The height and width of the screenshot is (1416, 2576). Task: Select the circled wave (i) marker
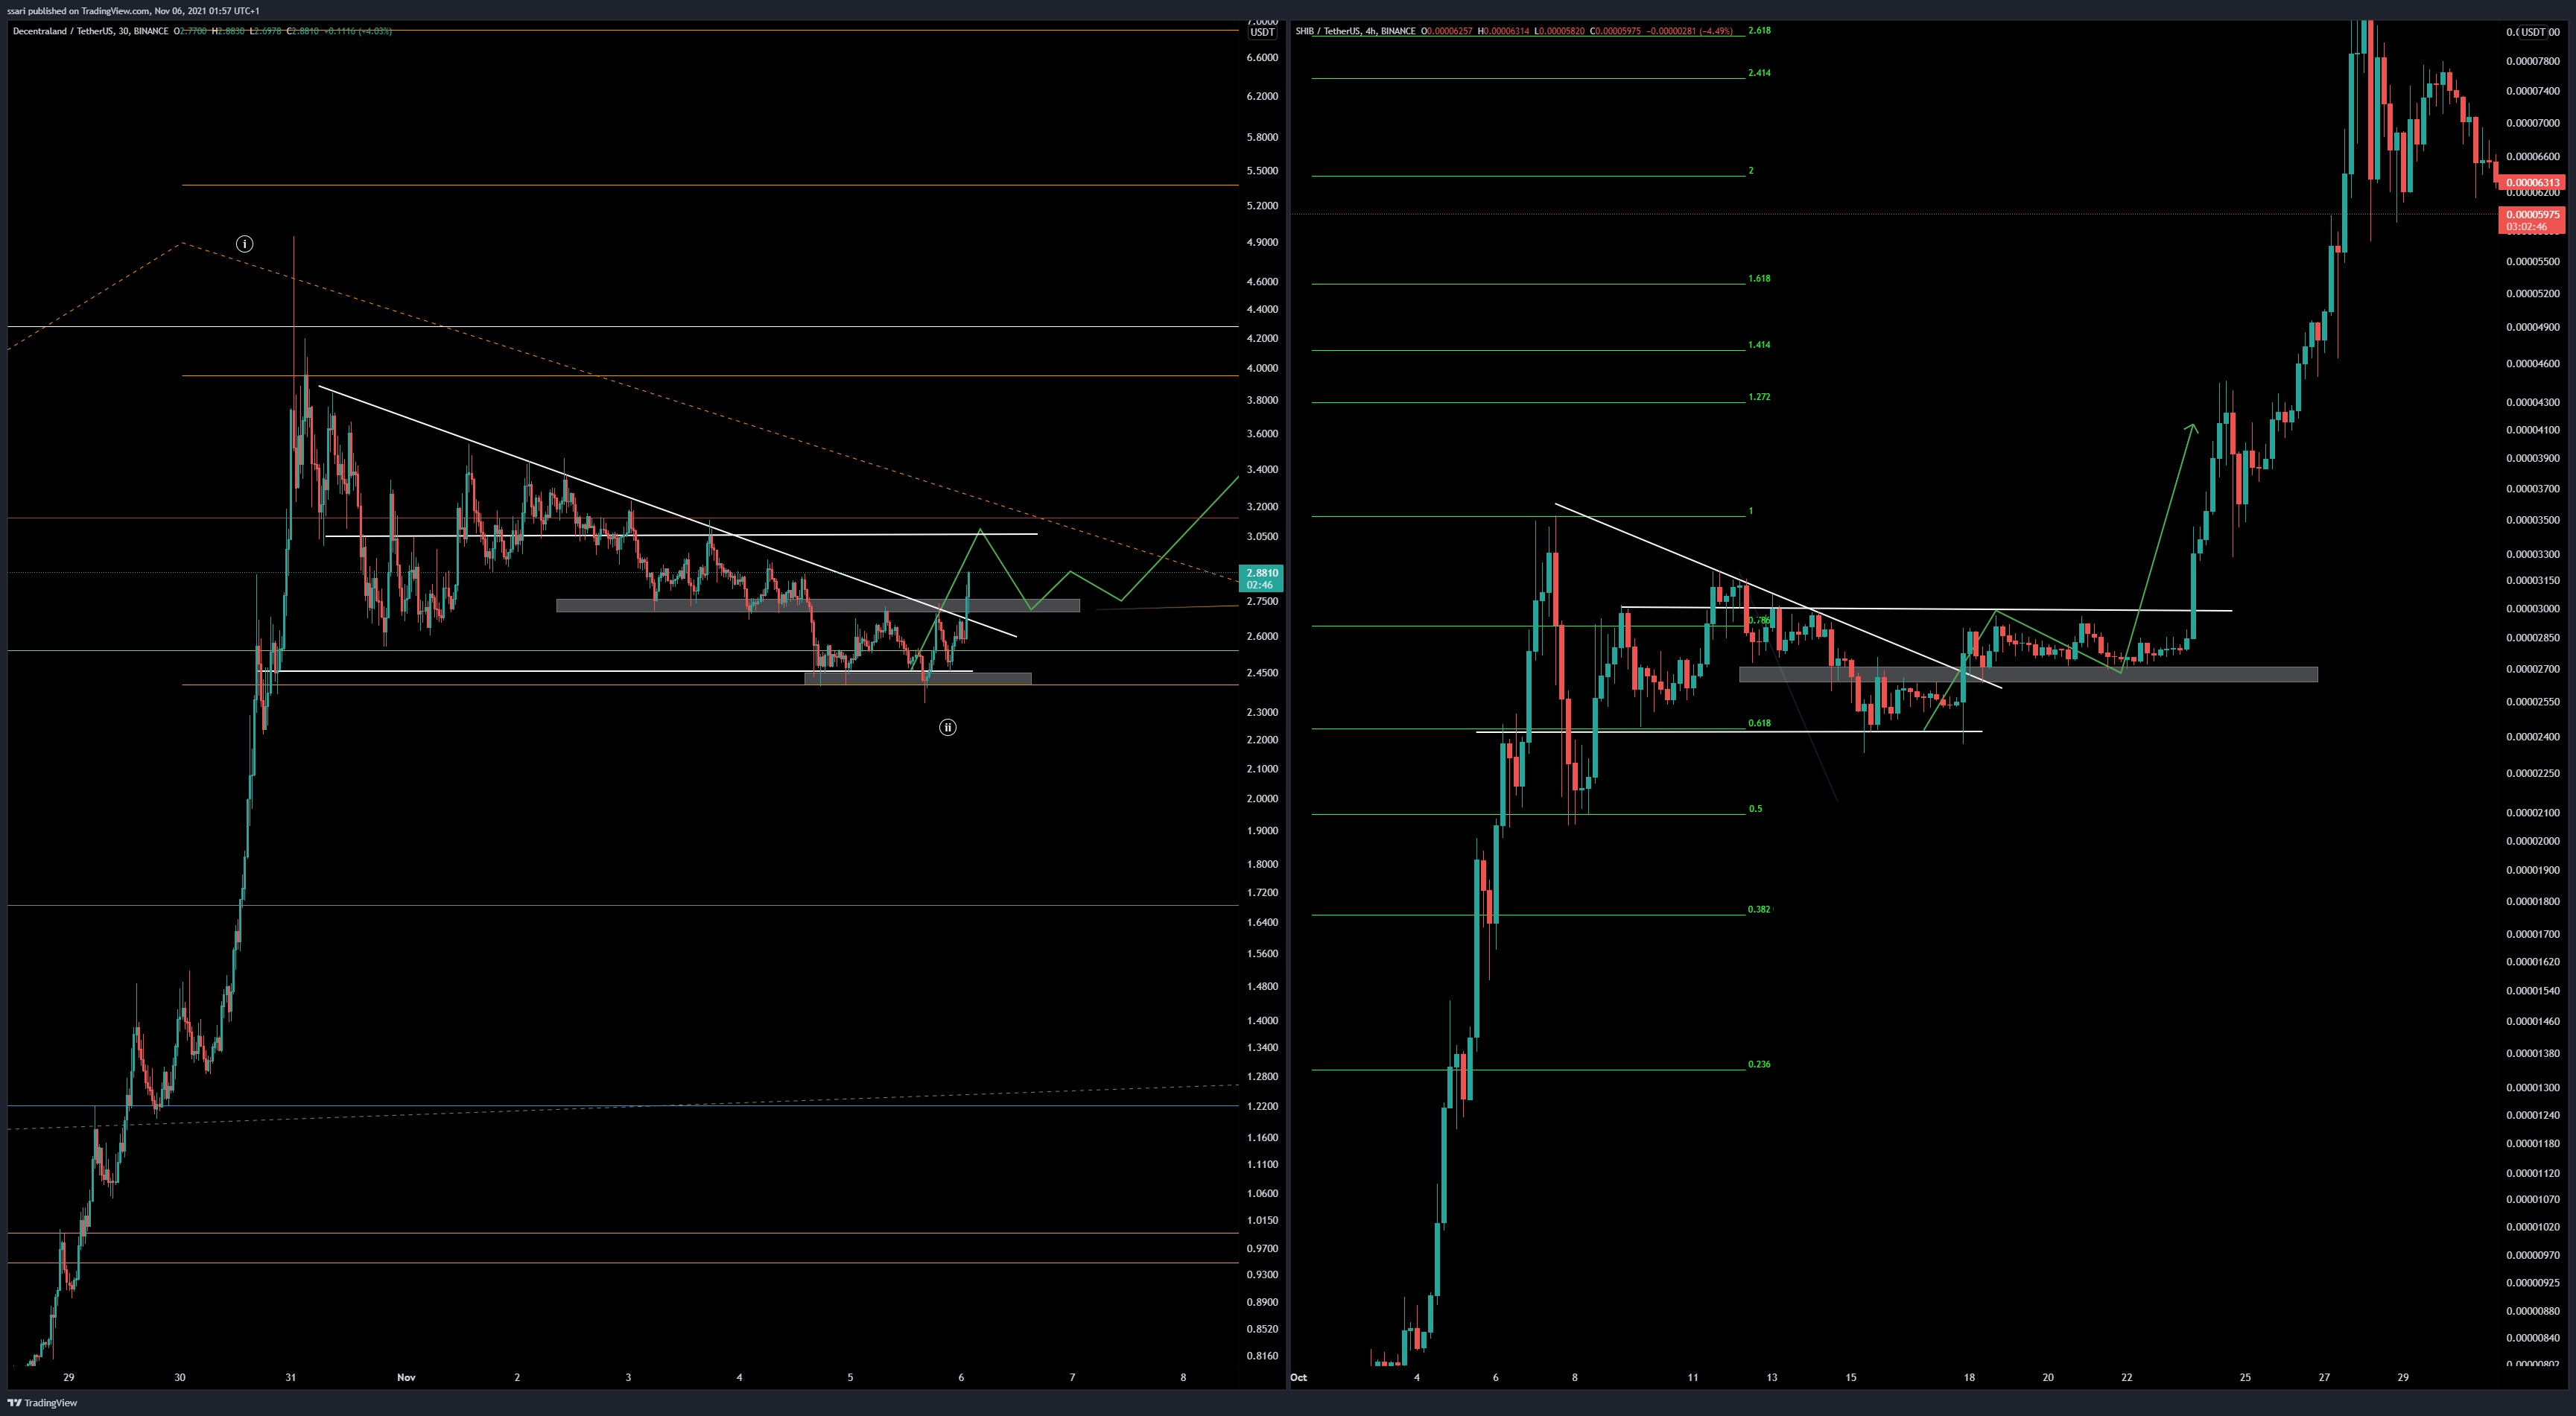[x=244, y=244]
